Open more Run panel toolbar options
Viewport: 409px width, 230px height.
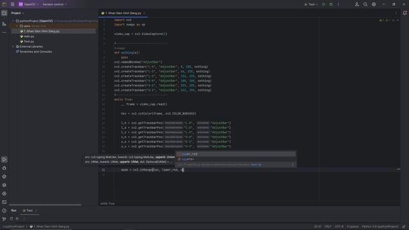[x=24, y=218]
